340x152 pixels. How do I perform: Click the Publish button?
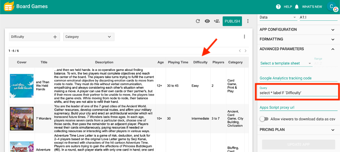coord(232,21)
